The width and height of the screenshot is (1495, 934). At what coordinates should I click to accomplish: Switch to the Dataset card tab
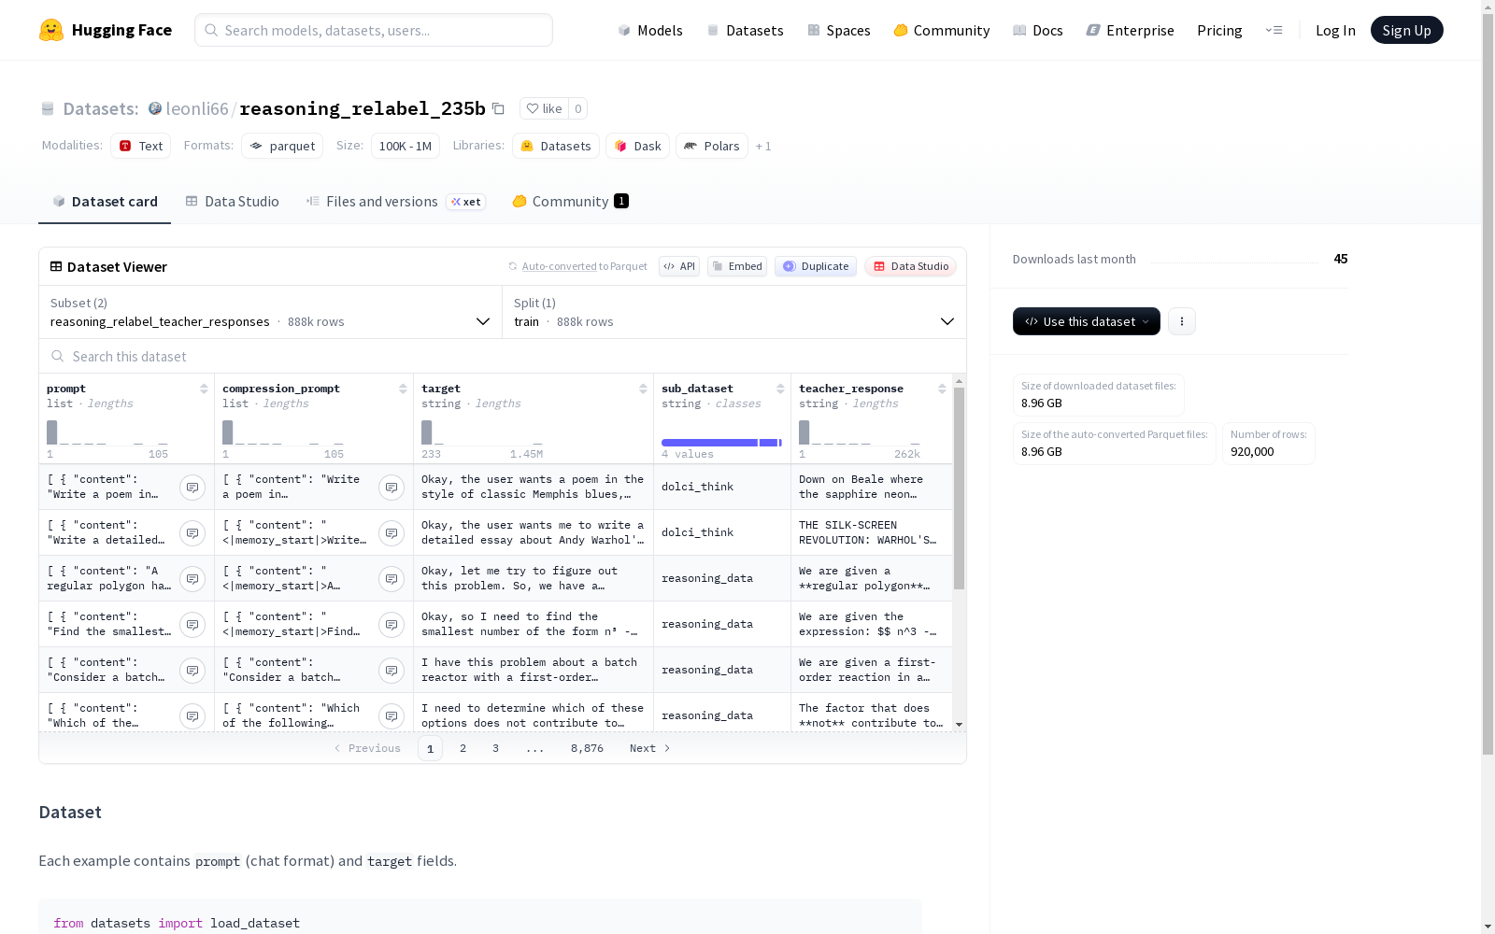[105, 202]
